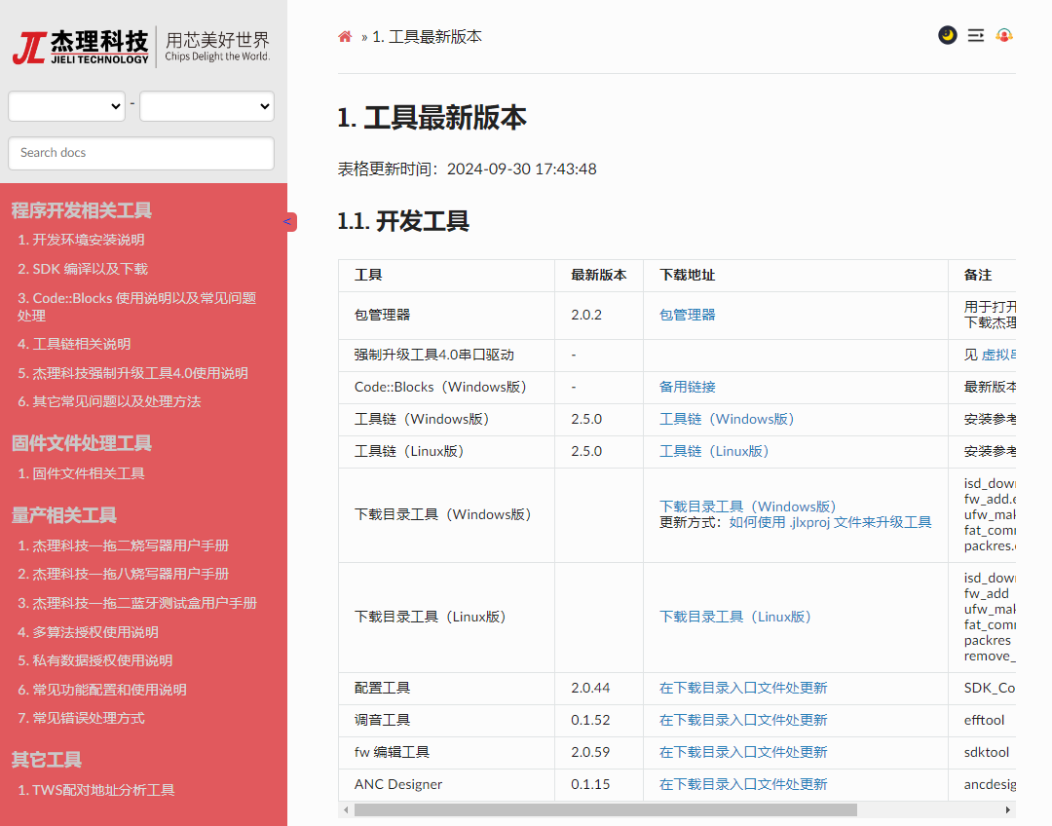Viewport: 1052px width, 826px height.
Task: Click the 量产相关工具 section heading
Action: point(63,515)
